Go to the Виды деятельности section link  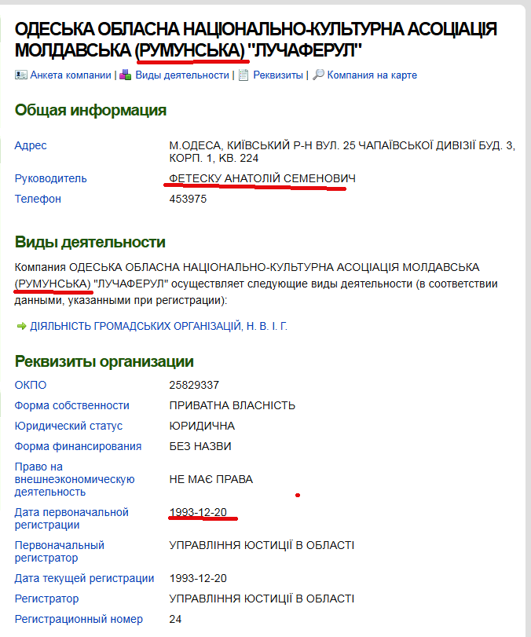pos(181,75)
